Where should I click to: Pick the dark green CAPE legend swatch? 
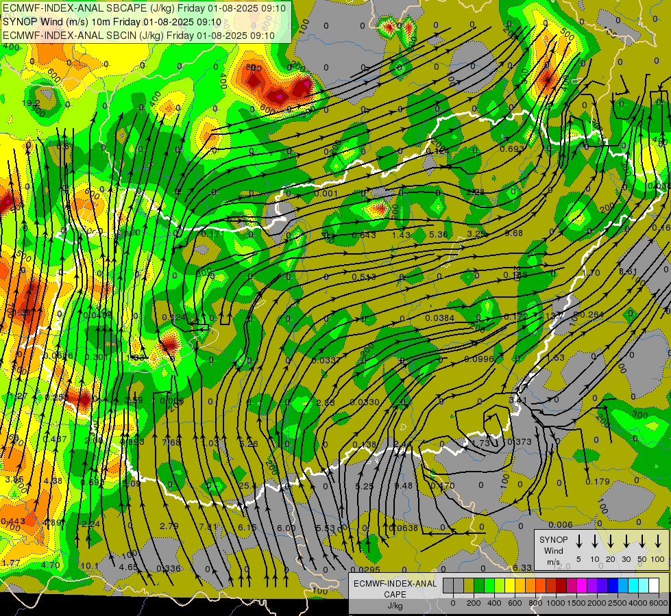[479, 586]
